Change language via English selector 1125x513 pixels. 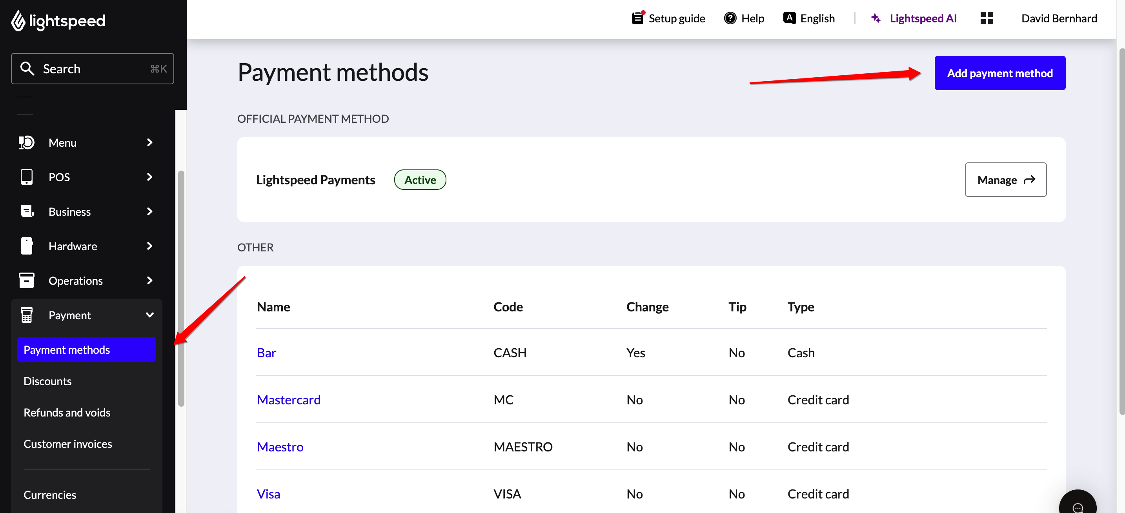tap(809, 18)
